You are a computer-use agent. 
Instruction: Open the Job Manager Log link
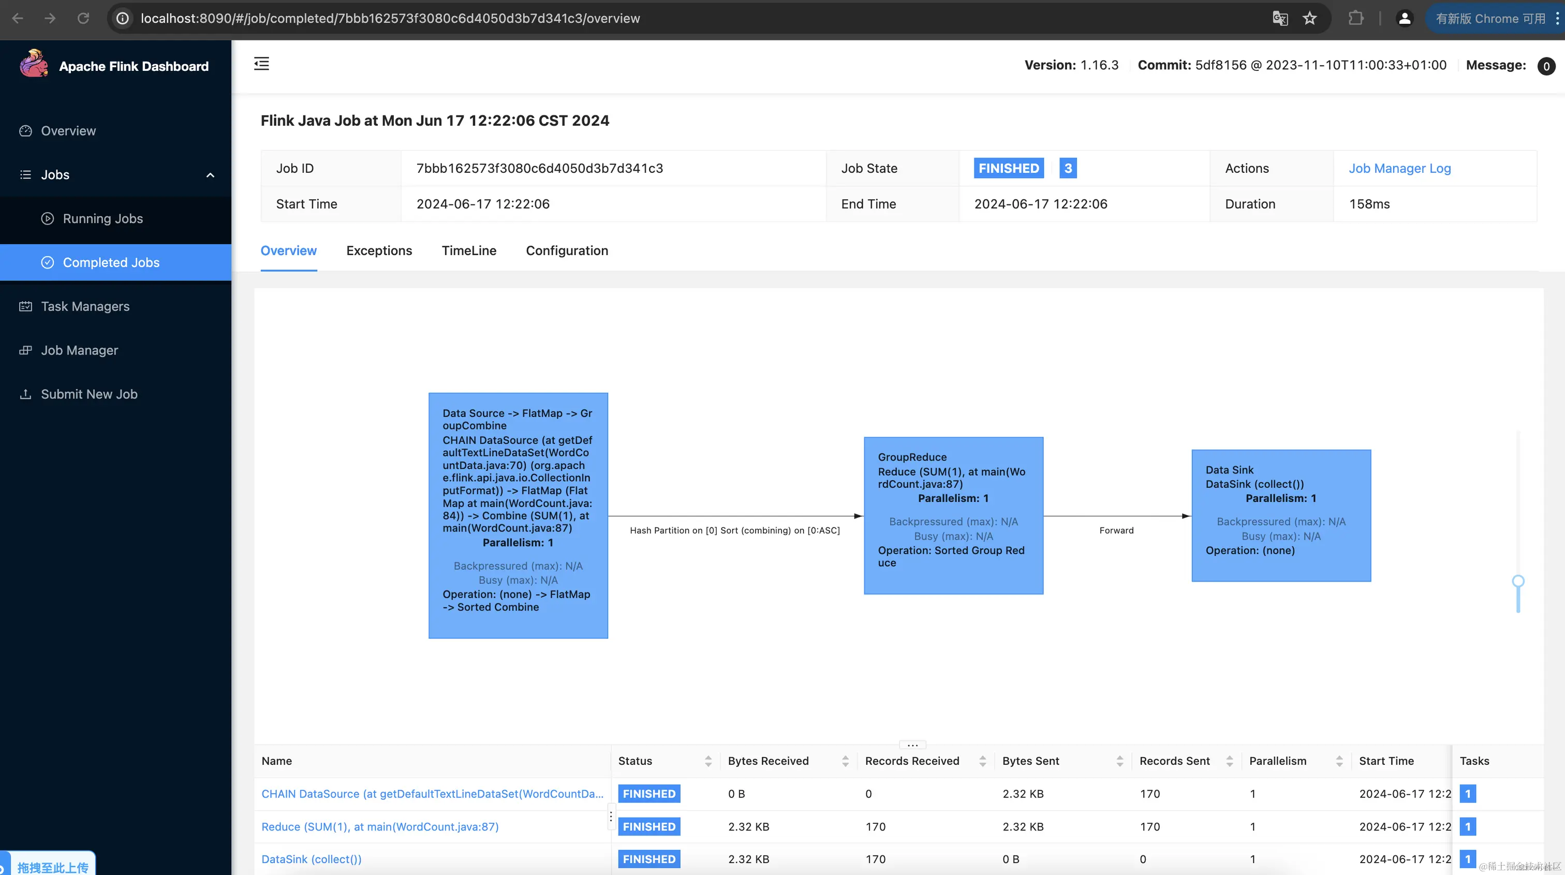[x=1399, y=168]
